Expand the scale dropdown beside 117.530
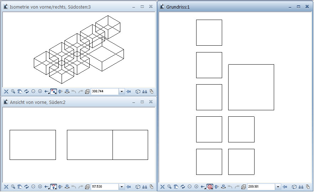Screen dimensions: 314x192 point(121,187)
